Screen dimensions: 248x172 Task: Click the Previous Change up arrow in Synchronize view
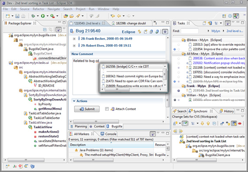coord(208,123)
